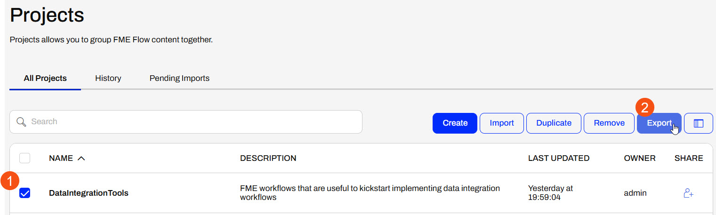Click the Create button

pyautogui.click(x=455, y=123)
